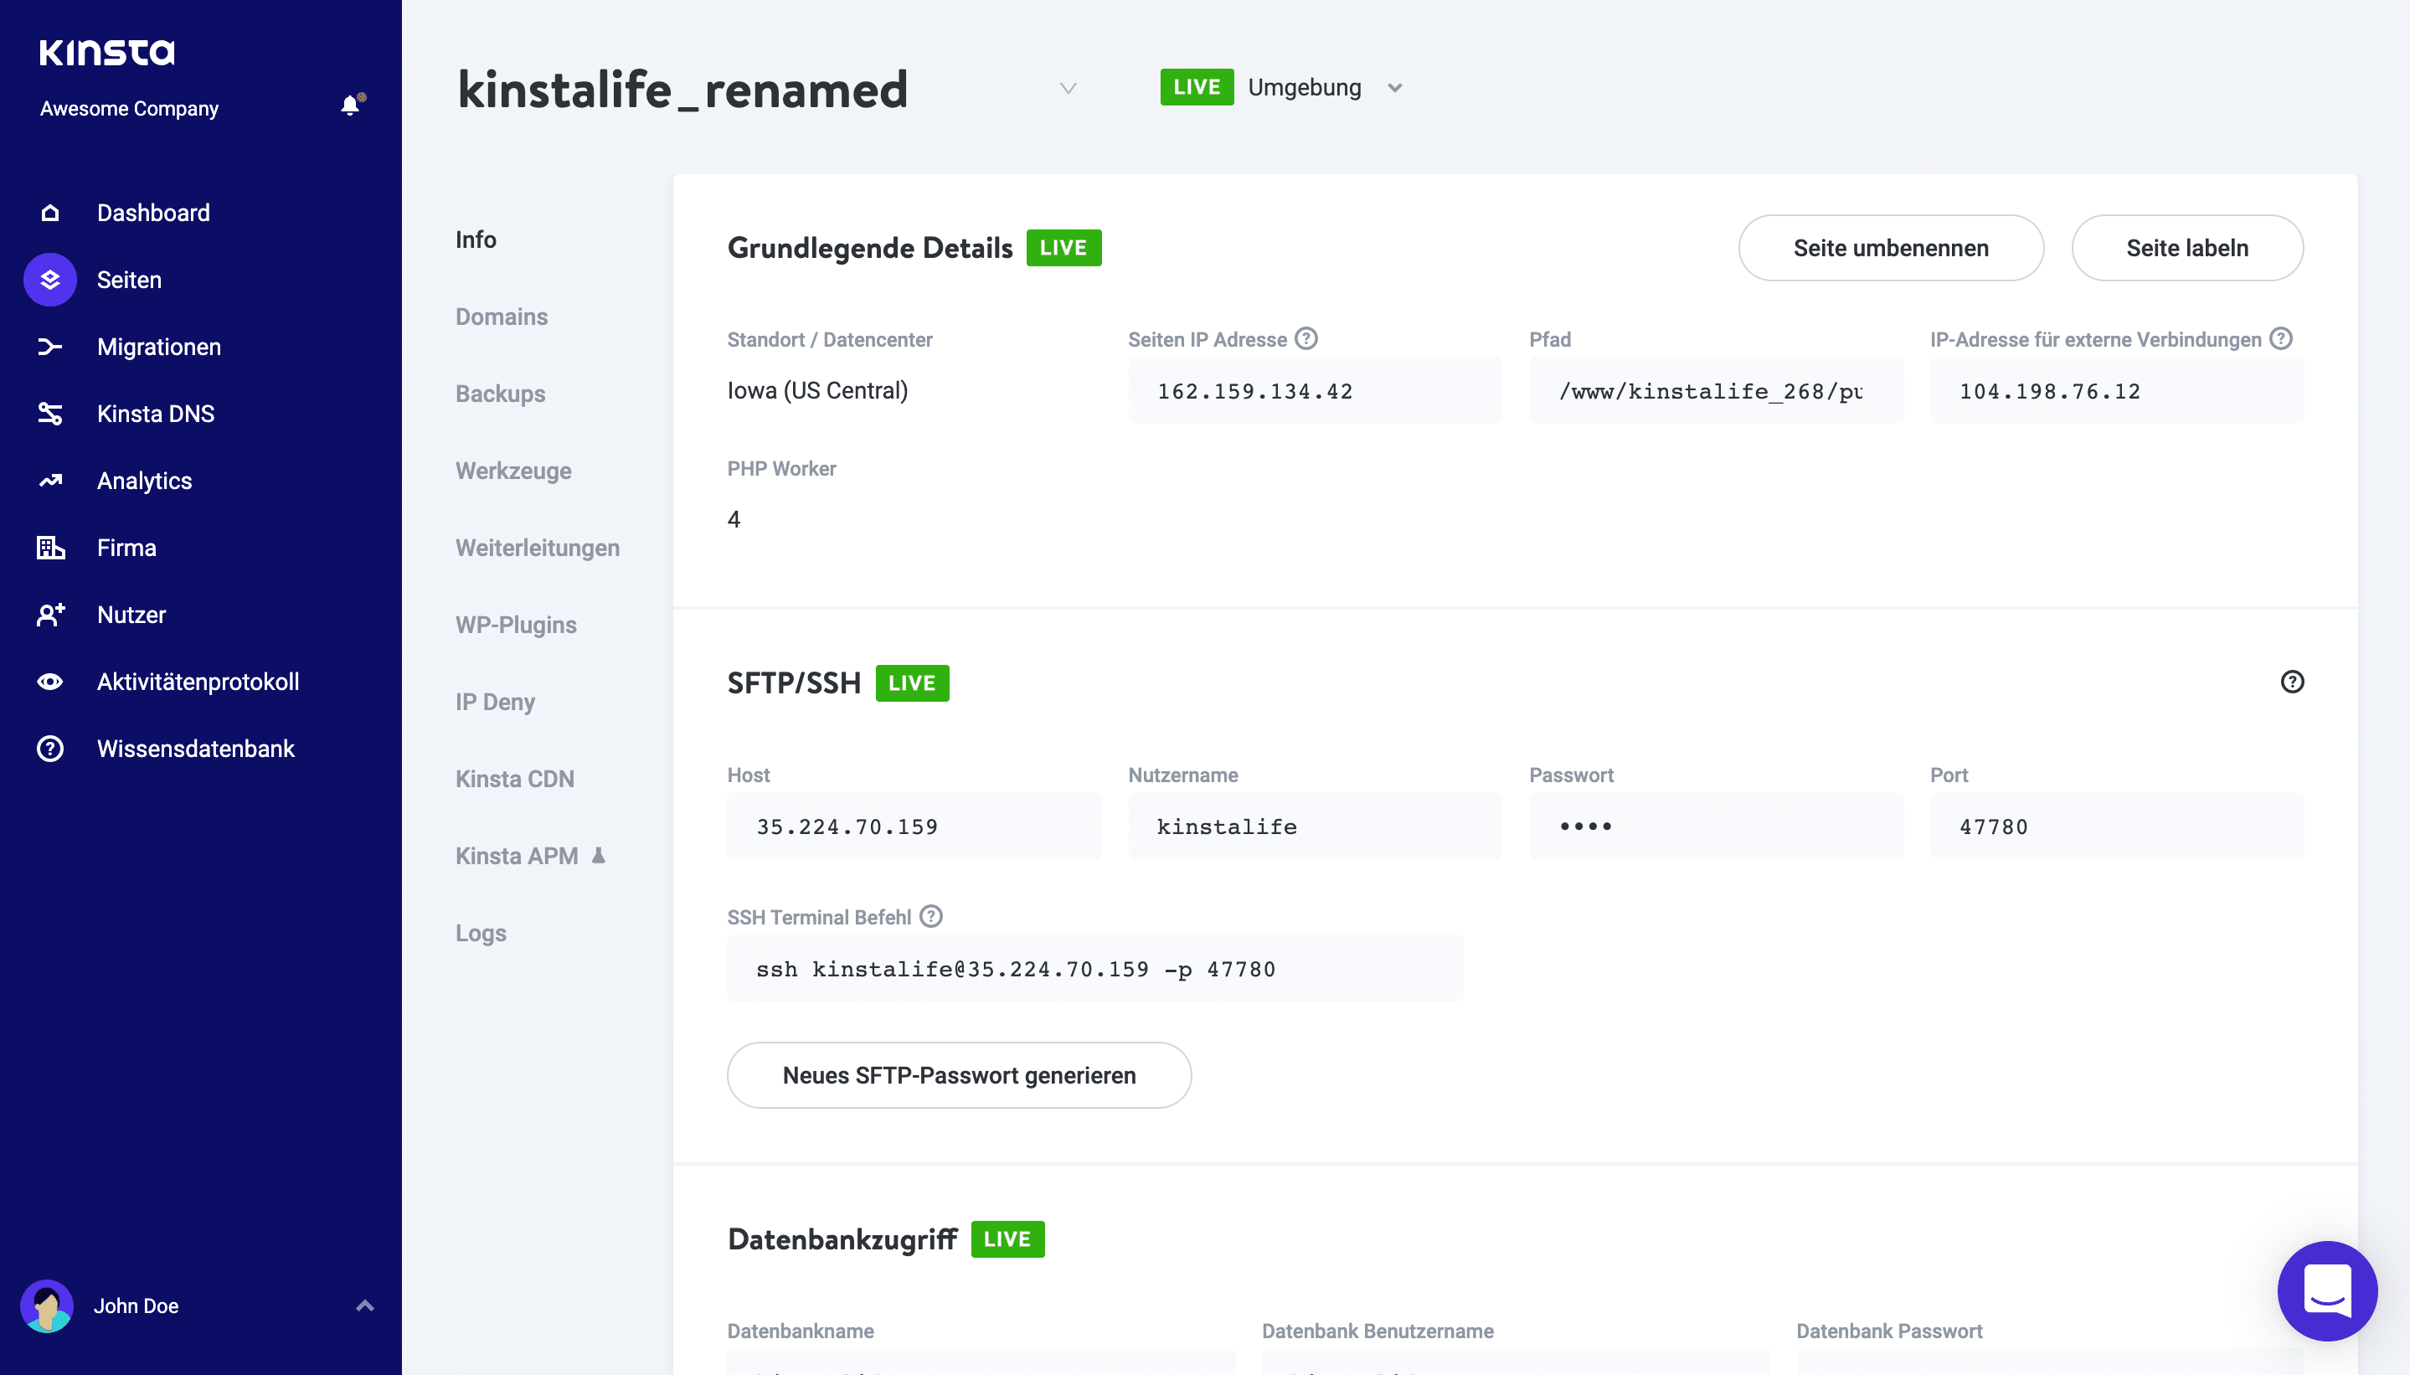2410x1375 pixels.
Task: Click the Dashboard home icon
Action: click(50, 213)
